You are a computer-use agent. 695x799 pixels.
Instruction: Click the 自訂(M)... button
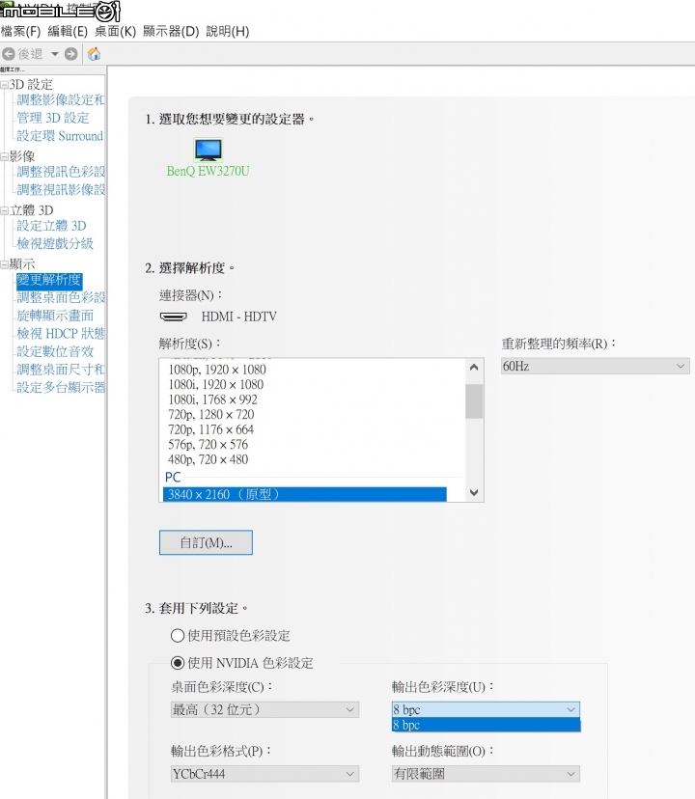[x=206, y=542]
